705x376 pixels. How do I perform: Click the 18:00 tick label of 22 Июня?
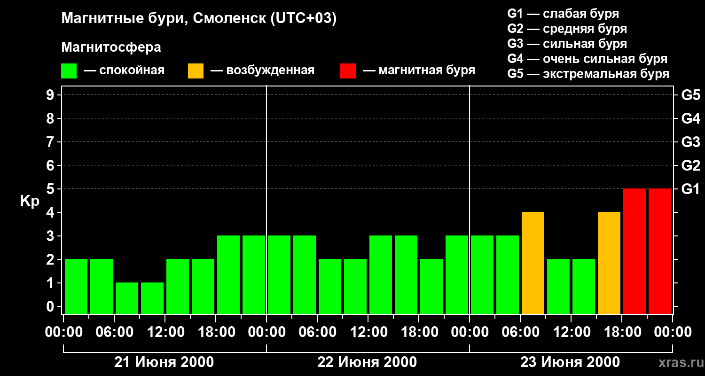click(x=419, y=332)
